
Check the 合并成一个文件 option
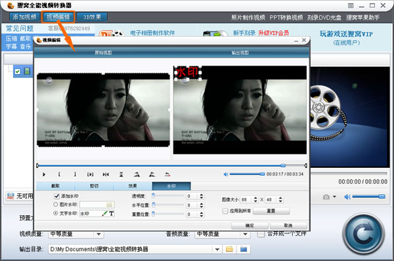pos(261,234)
